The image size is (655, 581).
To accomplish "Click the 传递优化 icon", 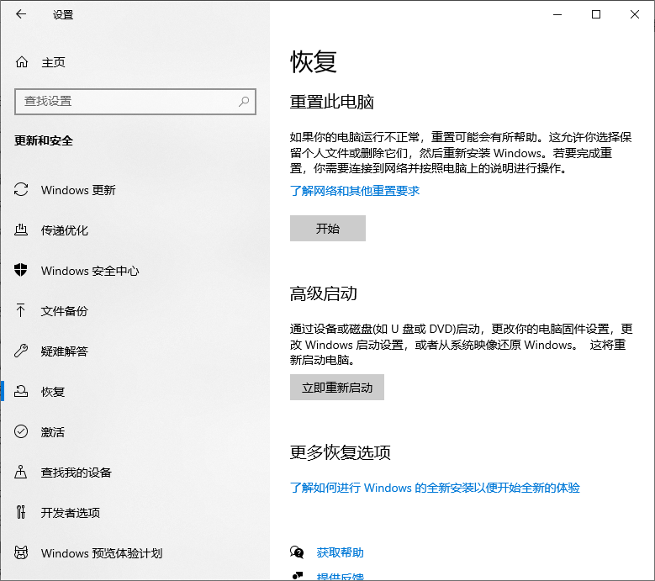I will click(21, 230).
